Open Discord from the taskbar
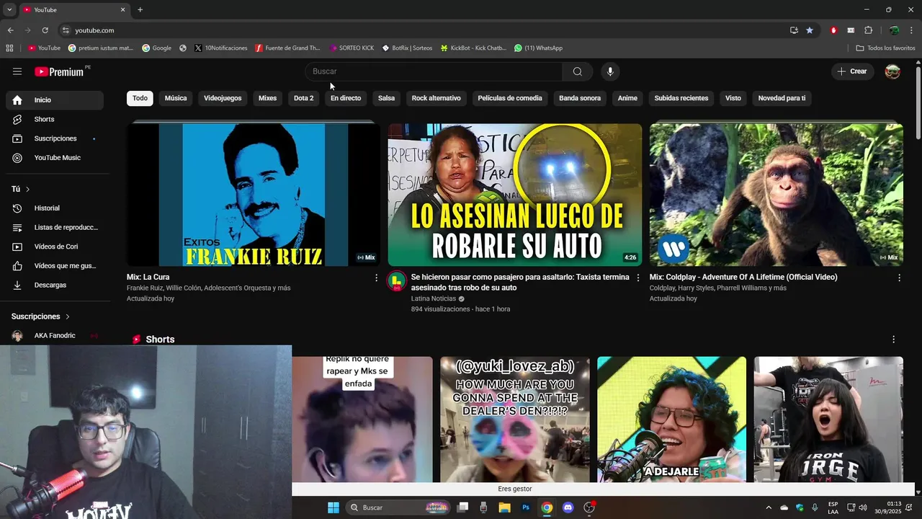This screenshot has width=922, height=519. coord(568,507)
